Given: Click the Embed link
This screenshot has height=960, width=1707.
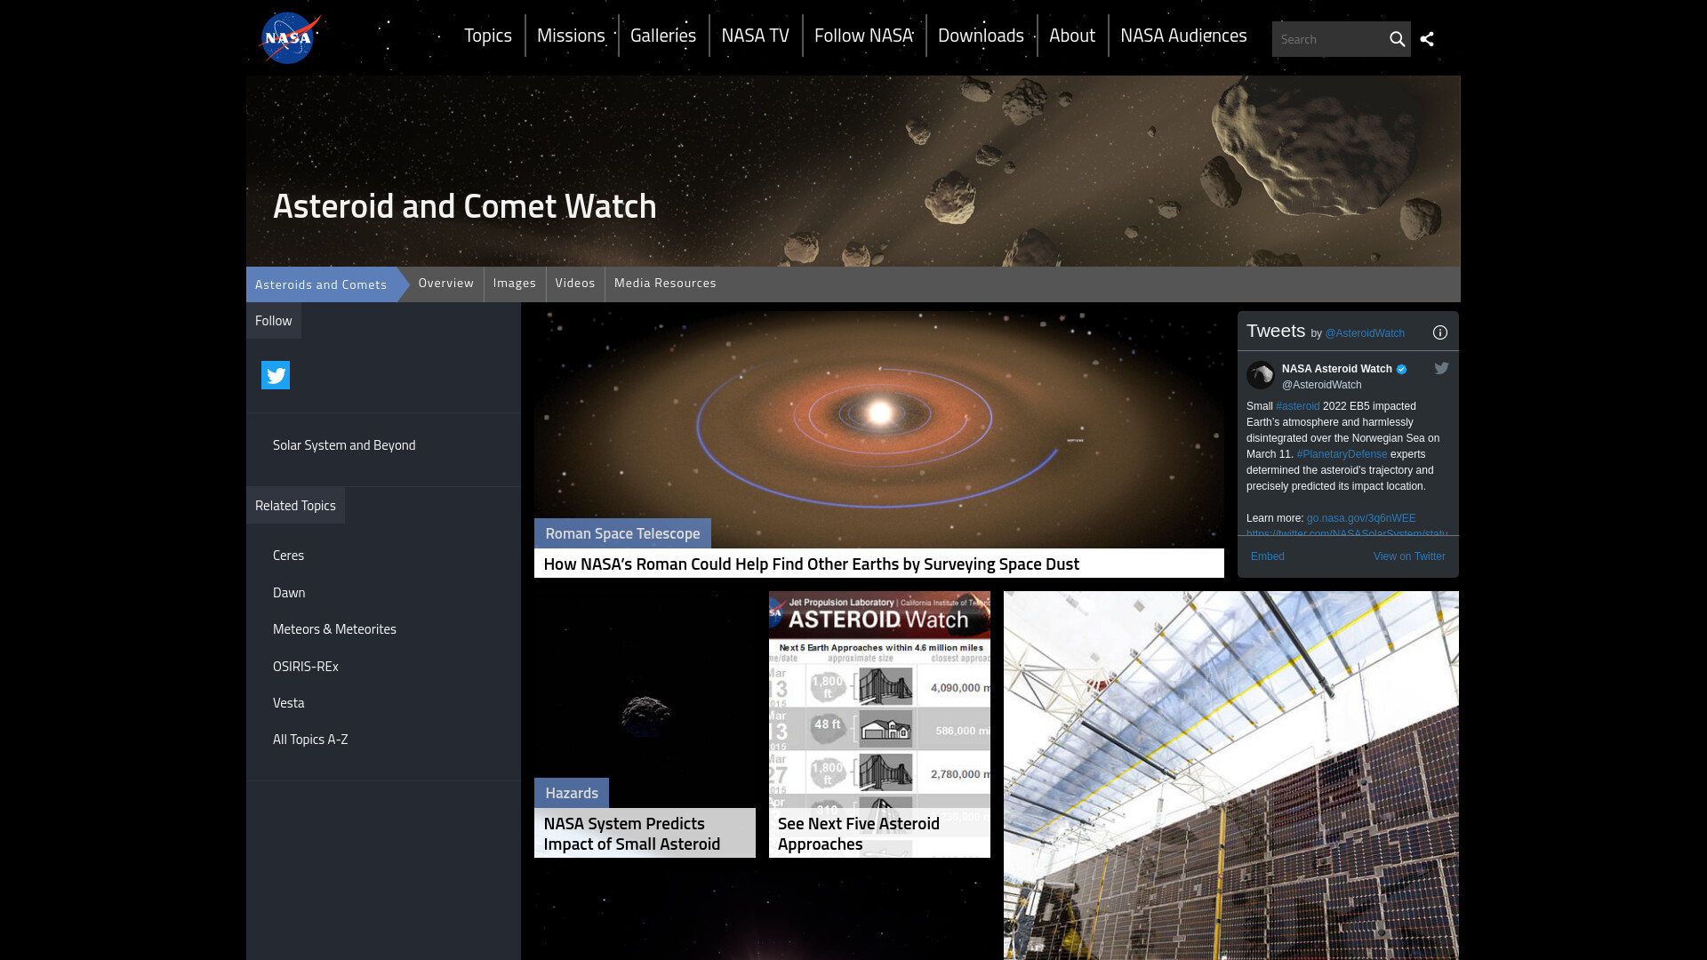Looking at the screenshot, I should point(1268,556).
